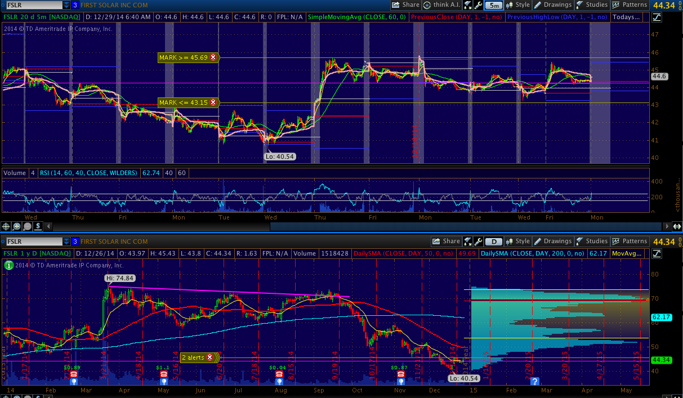Click the think A.I. button
The image size is (683, 398).
click(x=441, y=5)
